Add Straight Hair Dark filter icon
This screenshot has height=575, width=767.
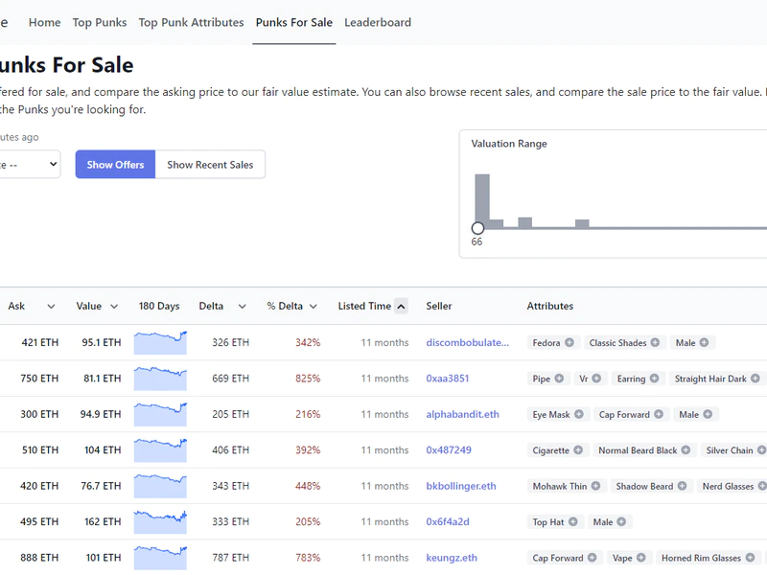pyautogui.click(x=755, y=378)
